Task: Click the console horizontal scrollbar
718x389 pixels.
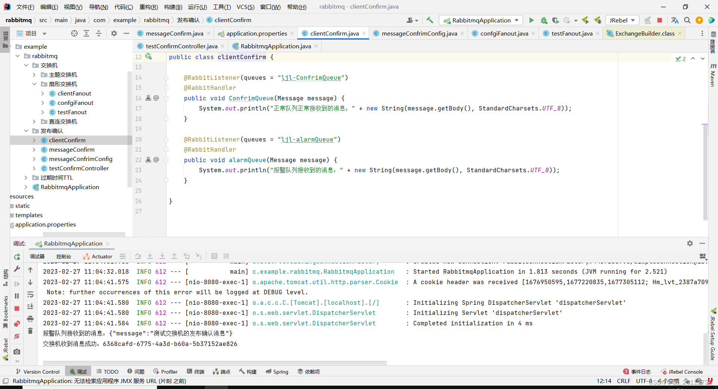Action: [215, 363]
